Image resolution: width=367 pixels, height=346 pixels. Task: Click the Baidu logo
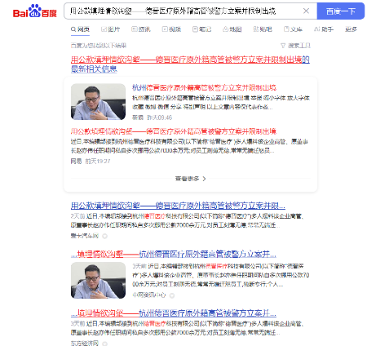click(35, 11)
